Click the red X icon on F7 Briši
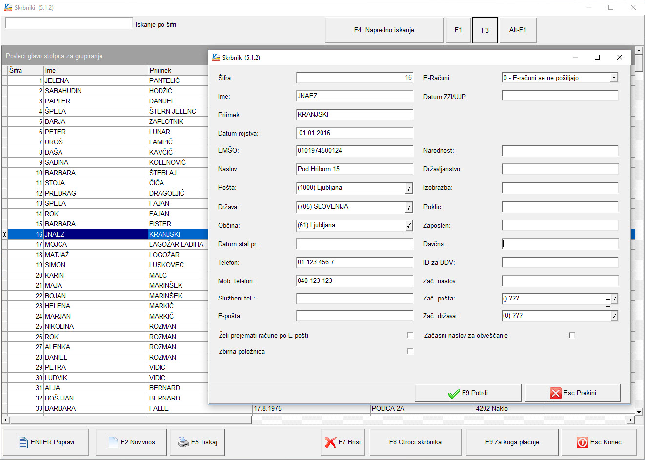 click(330, 442)
